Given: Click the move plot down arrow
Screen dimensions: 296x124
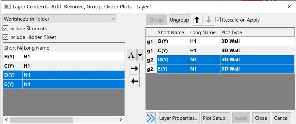Looking at the screenshot, I should [x=209, y=20].
